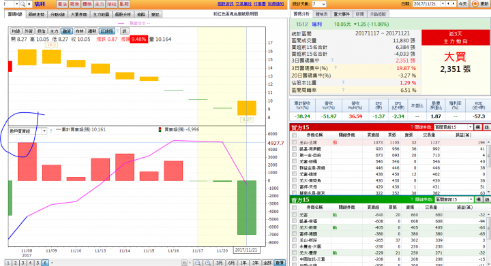Click the 11/08 red buy-sell bar
Screen dimensions: 491x266
tap(27, 162)
